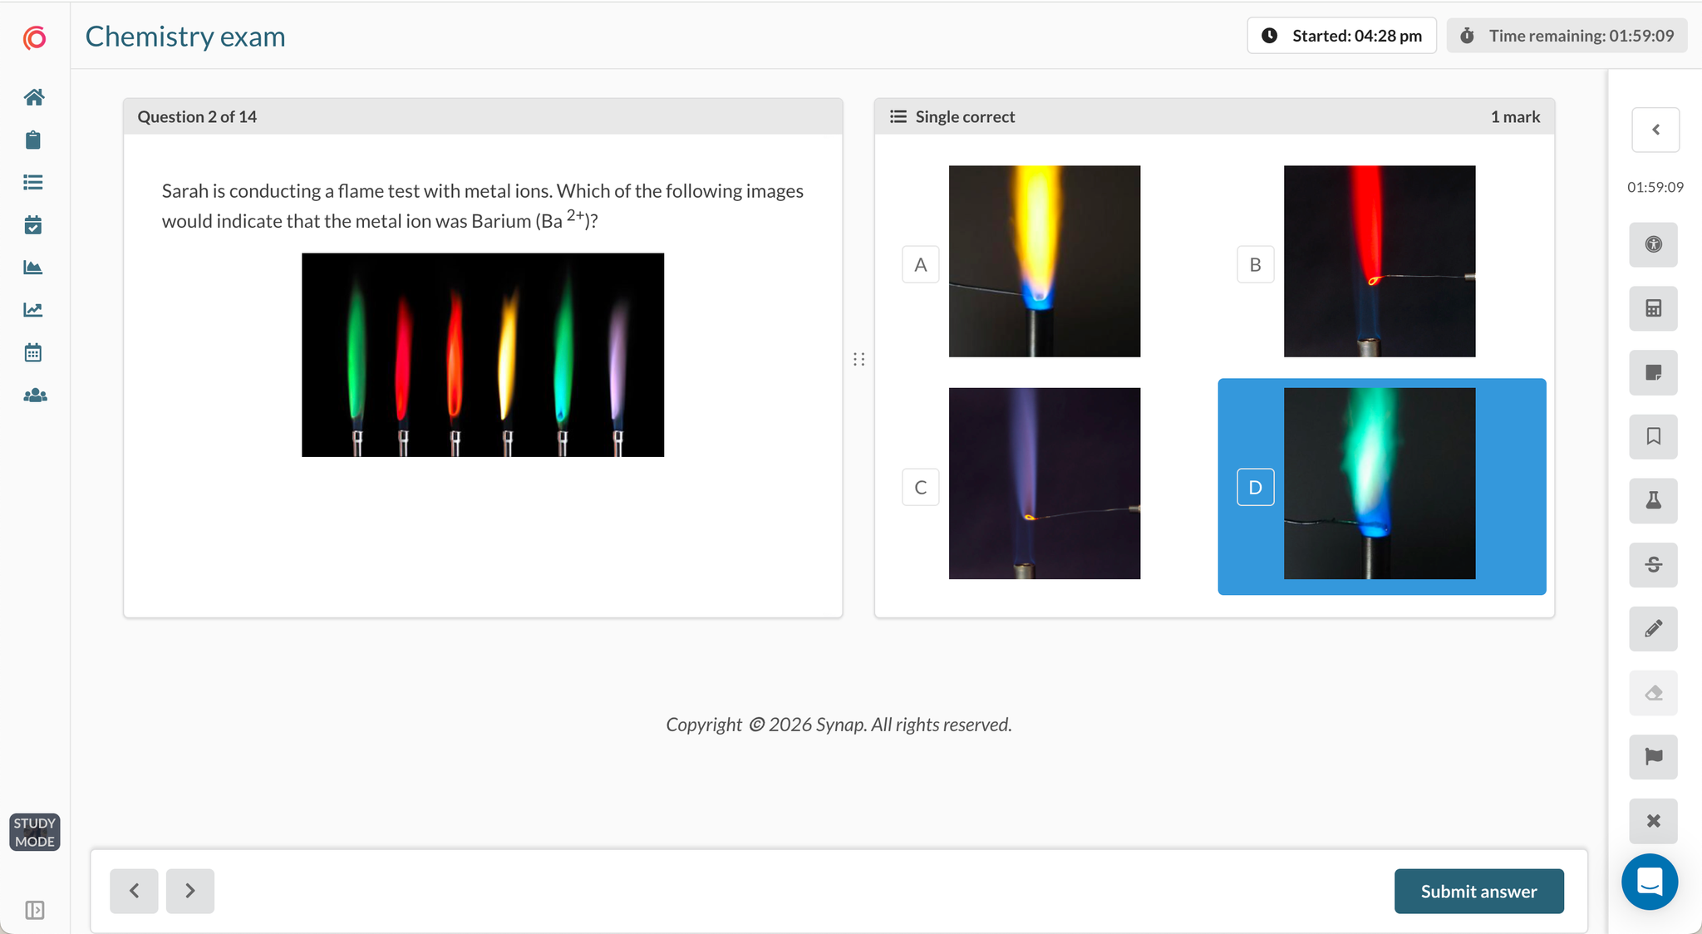Click the lilac flame image
The width and height of the screenshot is (1702, 934).
[1045, 484]
